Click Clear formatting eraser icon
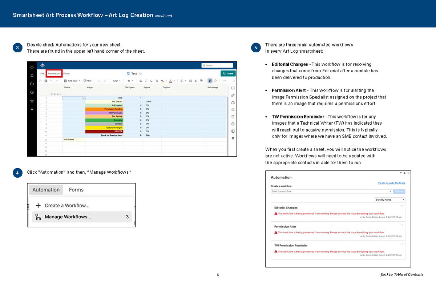 [x=196, y=81]
